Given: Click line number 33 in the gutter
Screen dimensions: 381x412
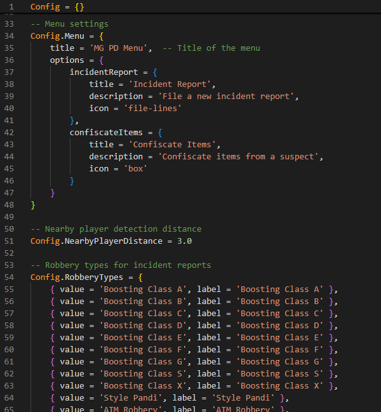Looking at the screenshot, I should pos(9,24).
